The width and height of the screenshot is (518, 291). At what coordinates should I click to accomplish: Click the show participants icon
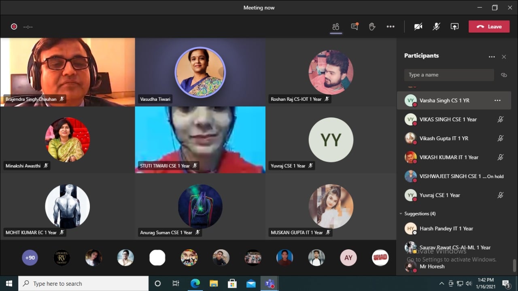(x=335, y=27)
